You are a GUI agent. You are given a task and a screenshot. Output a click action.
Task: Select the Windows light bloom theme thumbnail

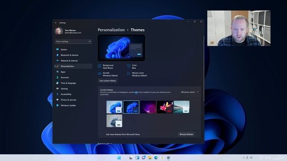114,107
